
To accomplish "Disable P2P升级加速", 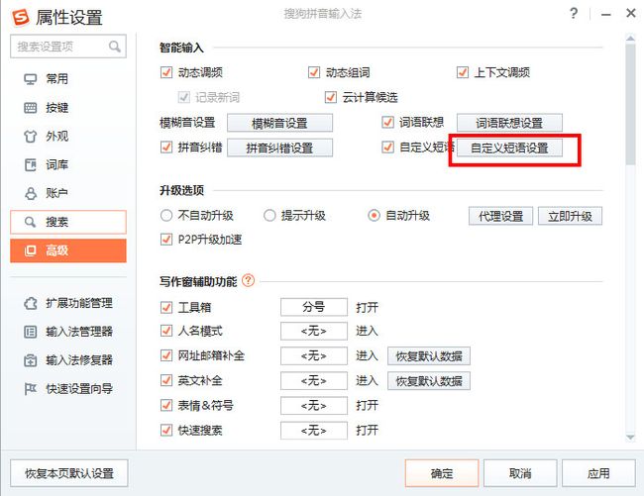I will pos(166,240).
